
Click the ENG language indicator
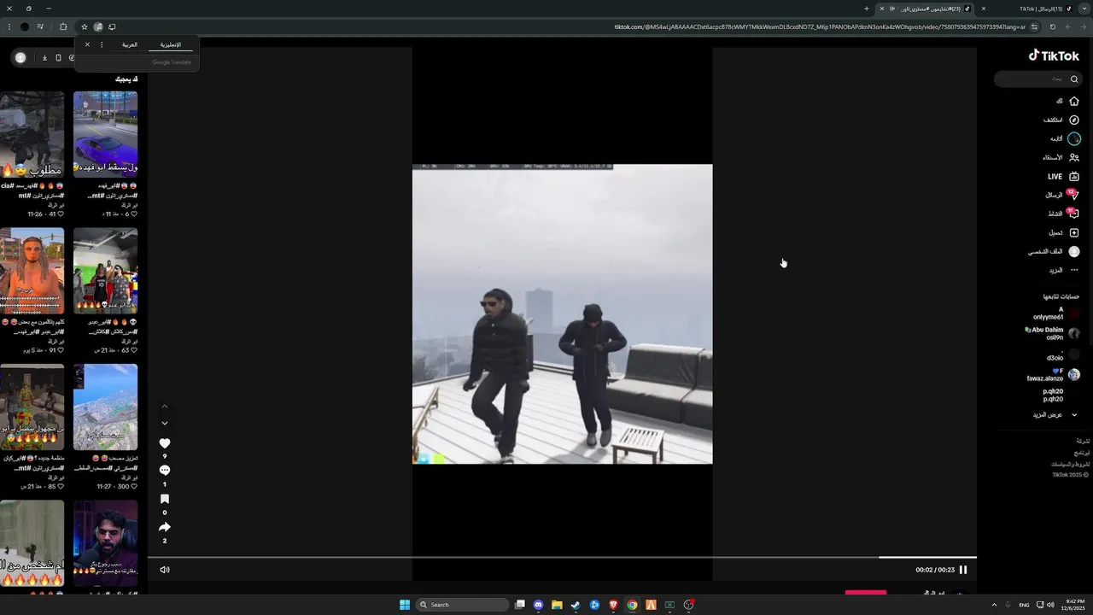[x=1024, y=605]
